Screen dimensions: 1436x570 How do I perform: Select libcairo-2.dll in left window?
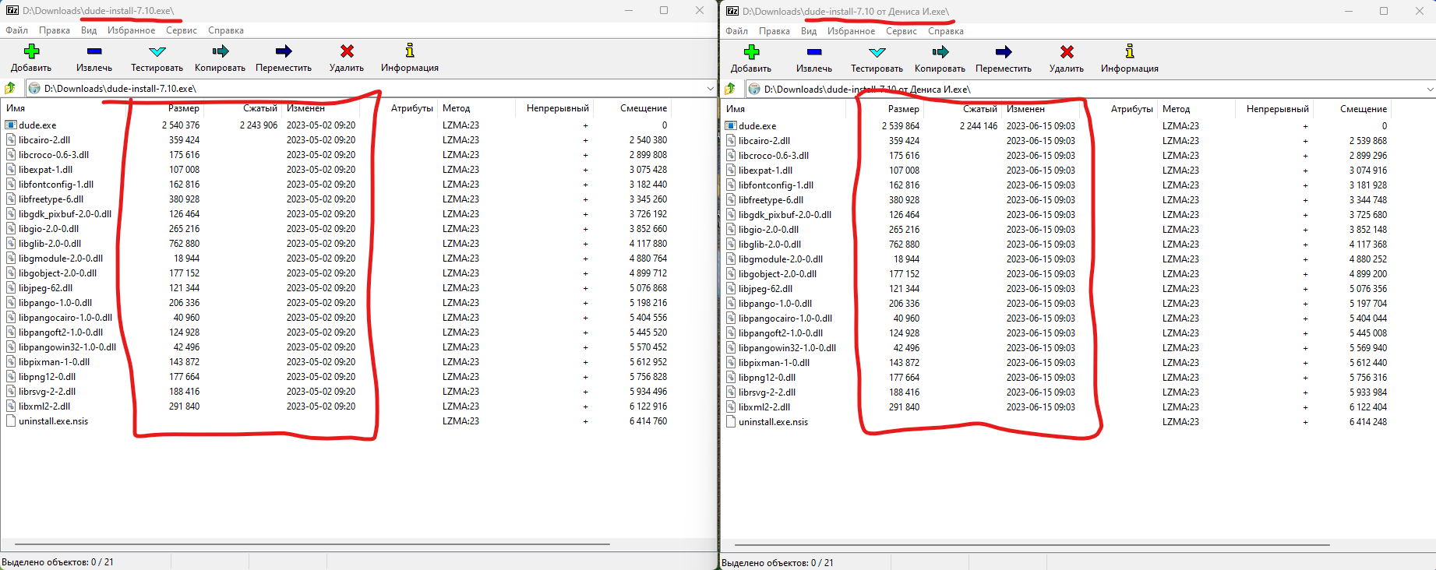click(44, 140)
